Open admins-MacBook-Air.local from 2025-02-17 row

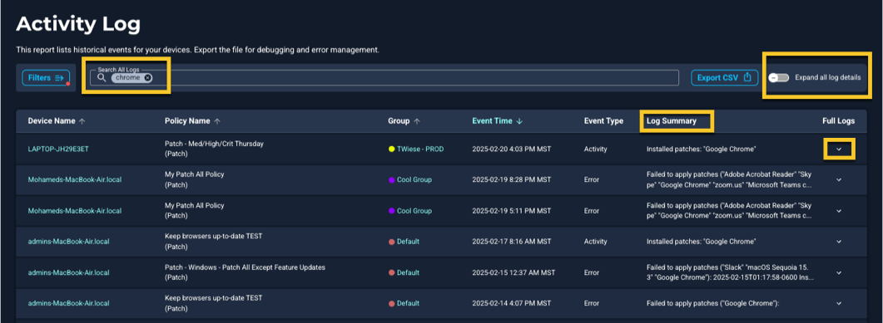(69, 242)
